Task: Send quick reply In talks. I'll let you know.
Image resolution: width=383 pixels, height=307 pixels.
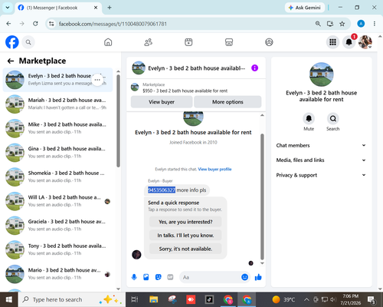Action: coord(185,236)
